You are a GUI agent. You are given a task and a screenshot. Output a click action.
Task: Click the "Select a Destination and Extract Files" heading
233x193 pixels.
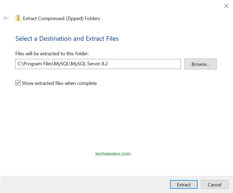pyautogui.click(x=67, y=39)
